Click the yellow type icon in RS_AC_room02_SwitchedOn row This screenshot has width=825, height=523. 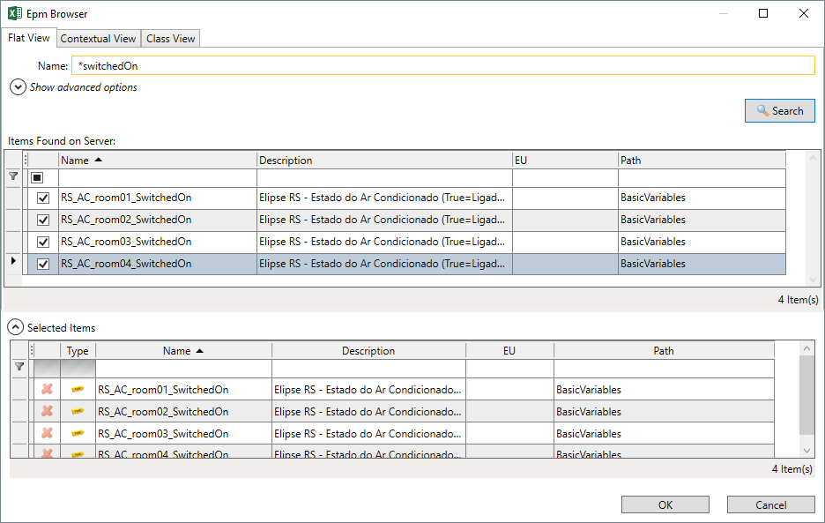(78, 411)
